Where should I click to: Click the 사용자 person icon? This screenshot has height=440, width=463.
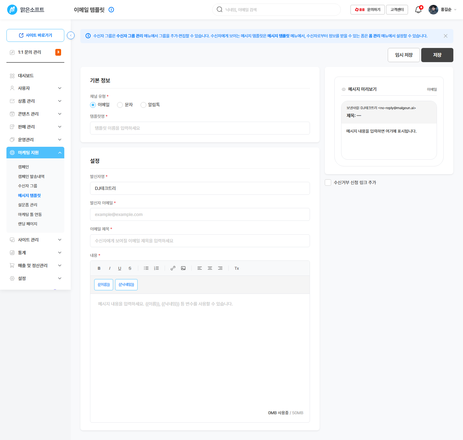(12, 88)
